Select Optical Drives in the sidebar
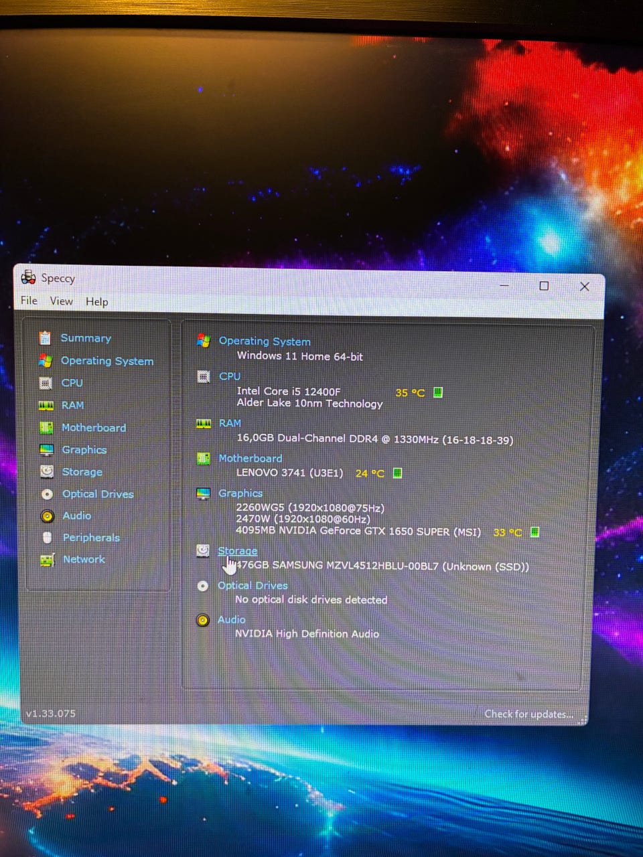 (98, 494)
